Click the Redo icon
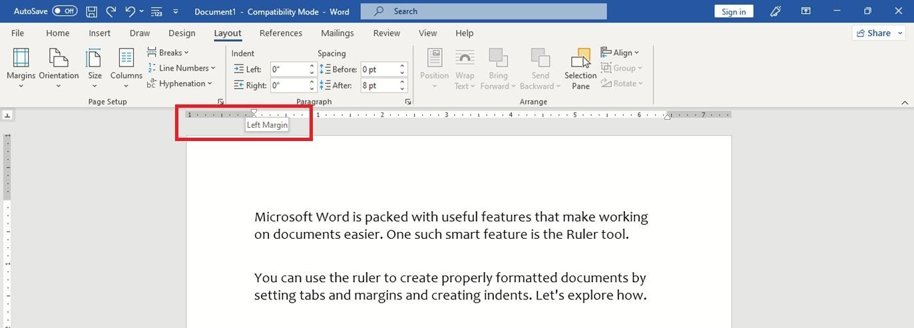Image resolution: width=914 pixels, height=328 pixels. [x=111, y=11]
